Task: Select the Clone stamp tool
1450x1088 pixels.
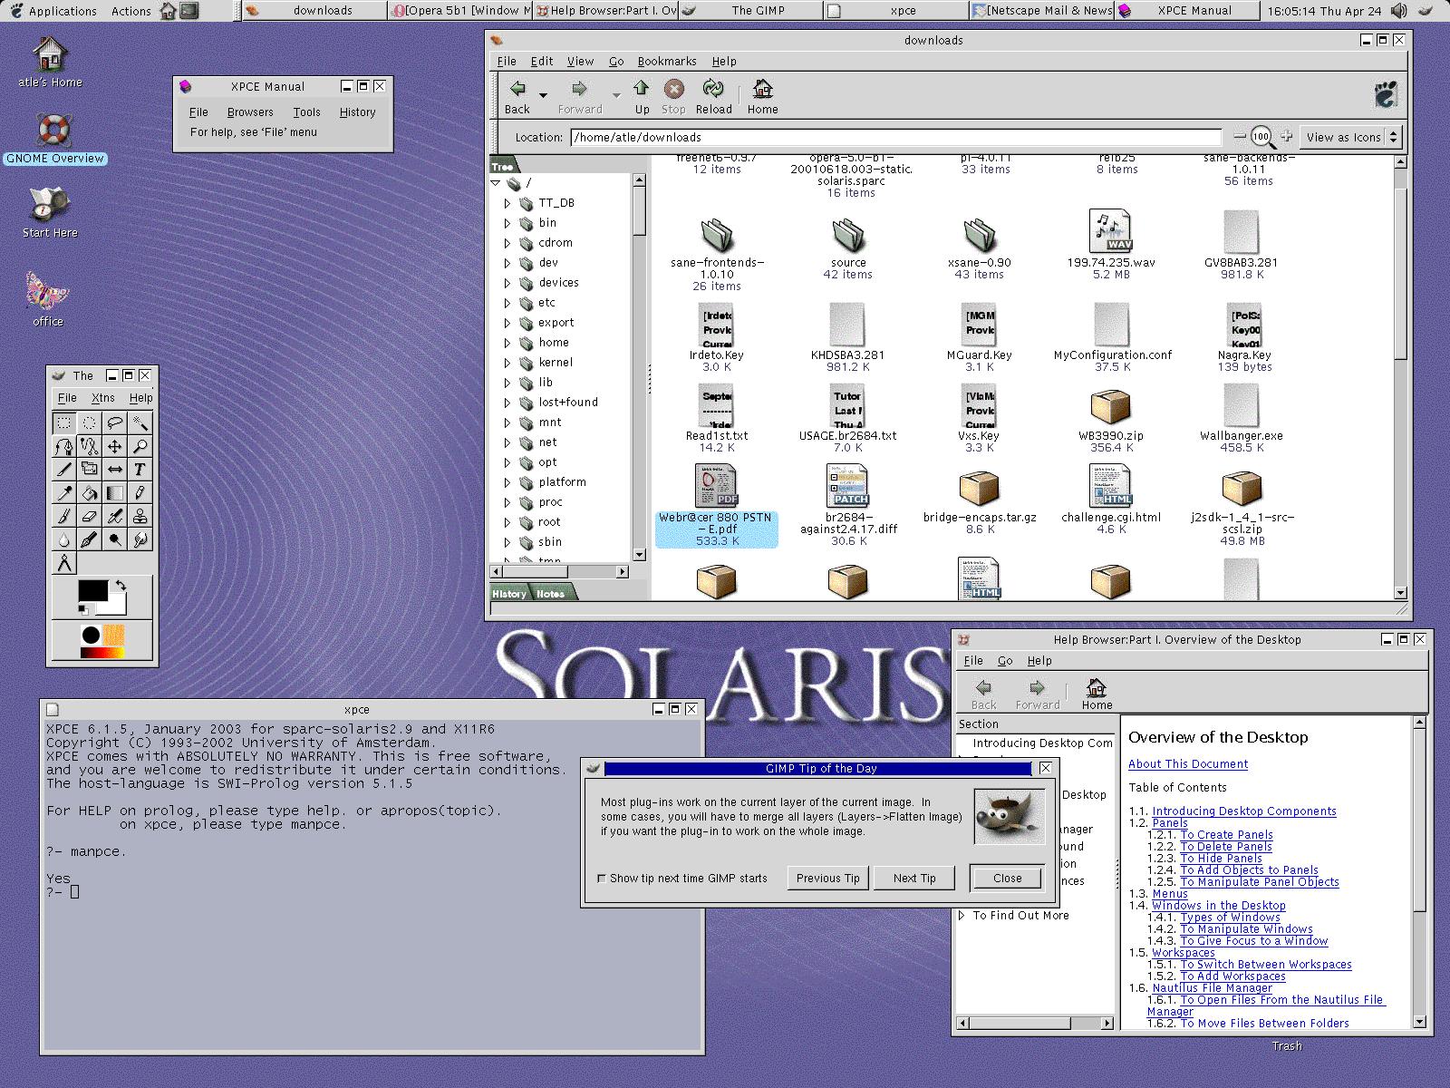Action: (140, 517)
